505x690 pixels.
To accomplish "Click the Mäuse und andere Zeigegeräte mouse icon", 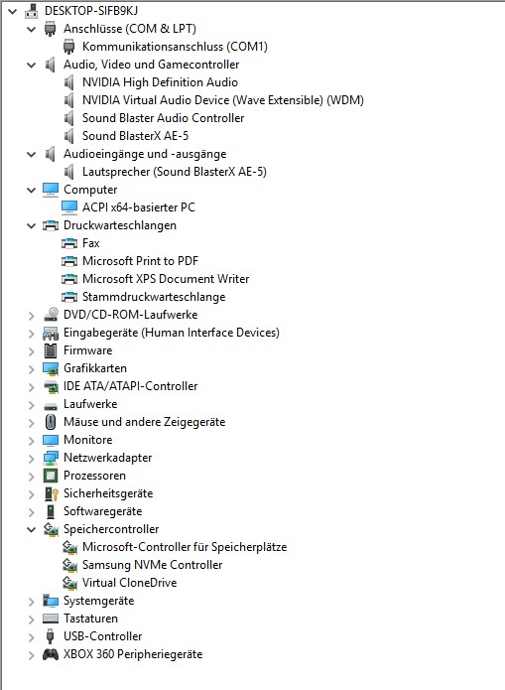I will 51,422.
